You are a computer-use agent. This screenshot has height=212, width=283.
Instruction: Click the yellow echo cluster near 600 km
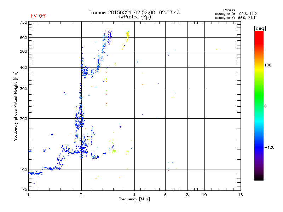pyautogui.click(x=127, y=36)
